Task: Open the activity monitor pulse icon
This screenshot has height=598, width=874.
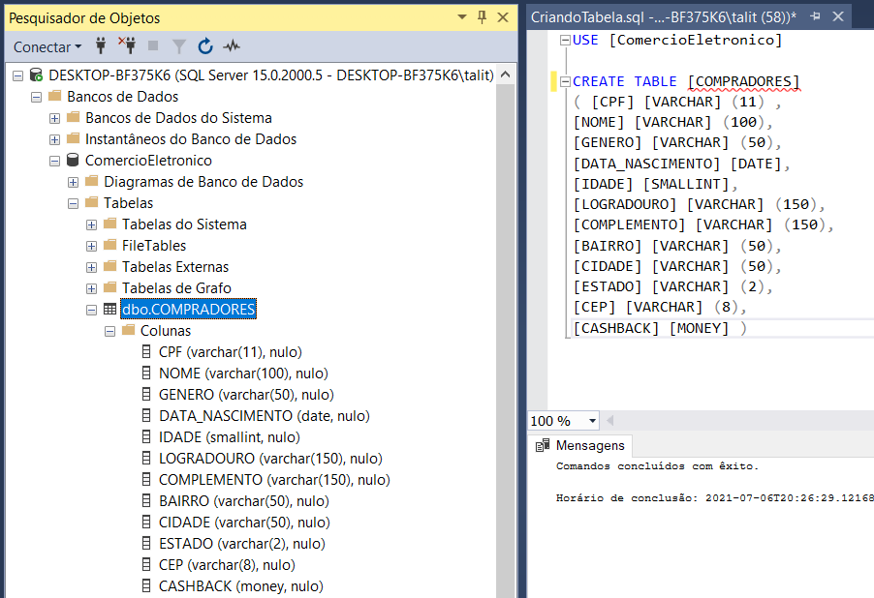Action: 232,45
